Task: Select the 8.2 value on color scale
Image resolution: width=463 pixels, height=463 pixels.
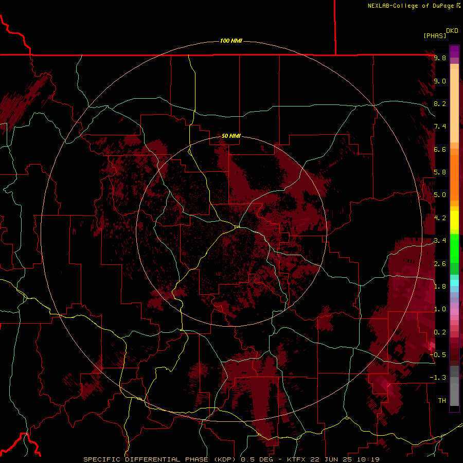Action: click(x=440, y=103)
